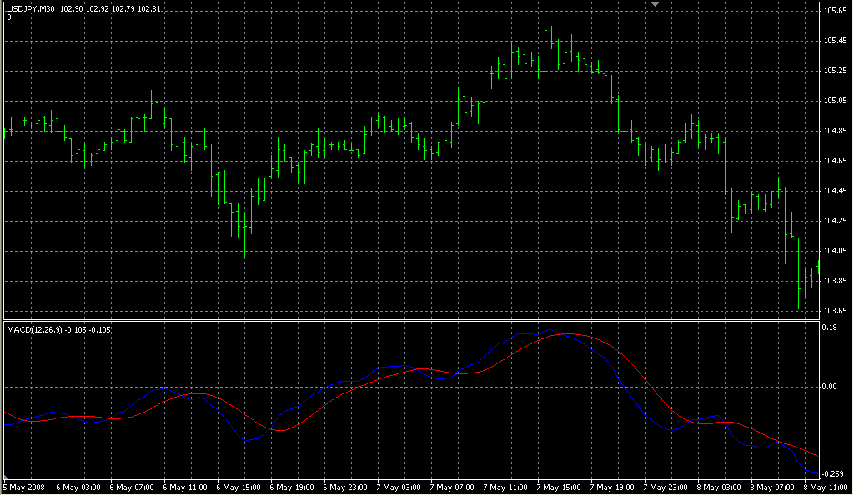Click the 104.05 price level on axis
The height and width of the screenshot is (495, 854).
835,251
